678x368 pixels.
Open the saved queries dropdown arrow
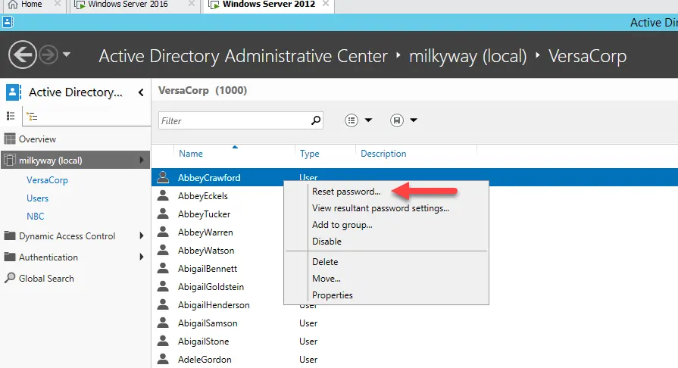(414, 120)
